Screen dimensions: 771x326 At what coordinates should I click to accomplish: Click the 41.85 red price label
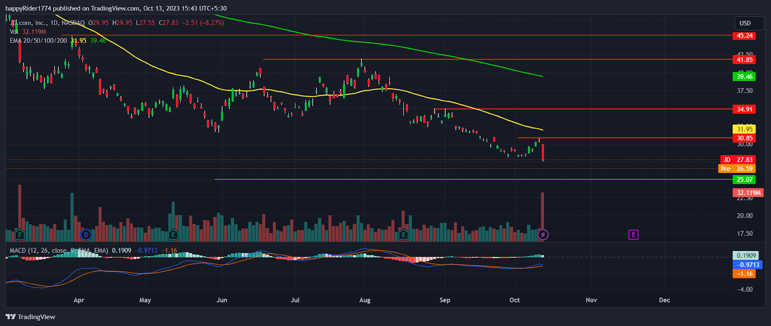[x=744, y=60]
